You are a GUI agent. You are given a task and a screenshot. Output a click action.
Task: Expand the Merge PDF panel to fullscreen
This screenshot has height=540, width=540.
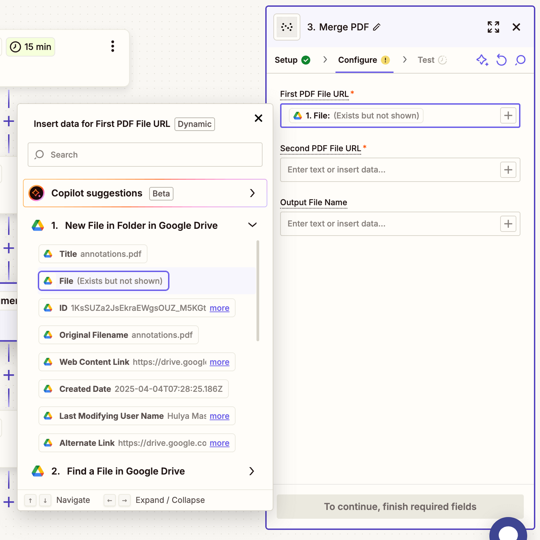[493, 27]
